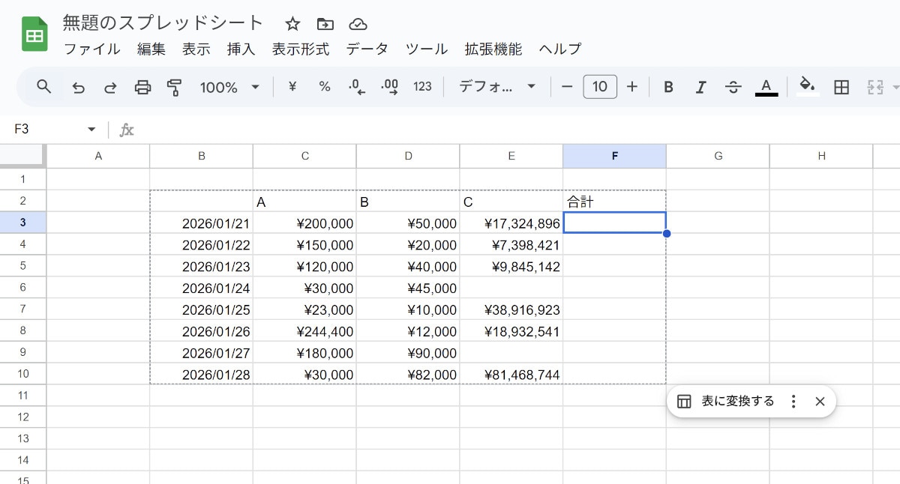Star this spreadsheet
This screenshot has width=900, height=484.
tap(292, 23)
